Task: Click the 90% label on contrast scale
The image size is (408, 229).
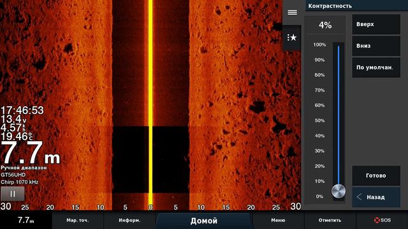Action: coord(319,60)
